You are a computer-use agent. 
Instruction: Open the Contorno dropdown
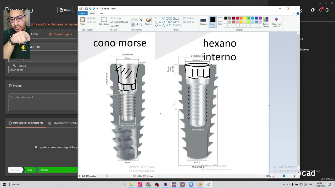(189, 18)
